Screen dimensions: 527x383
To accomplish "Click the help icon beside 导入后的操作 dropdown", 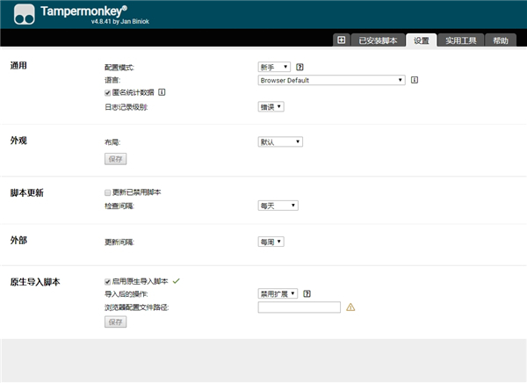I will pyautogui.click(x=307, y=294).
